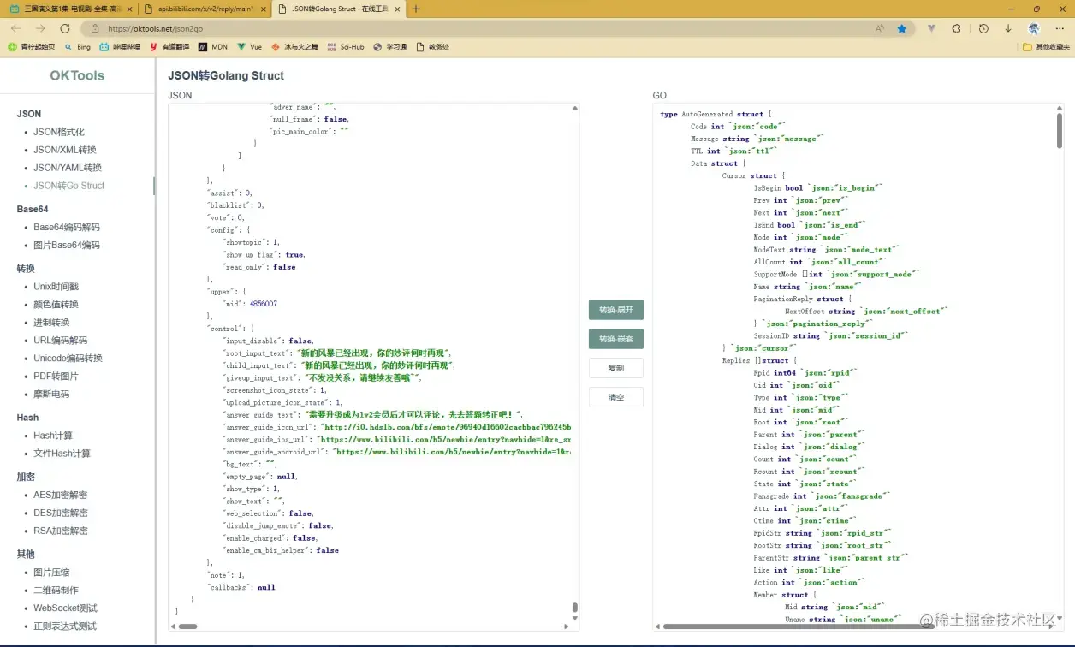Click the 清空 clear button

(x=616, y=398)
